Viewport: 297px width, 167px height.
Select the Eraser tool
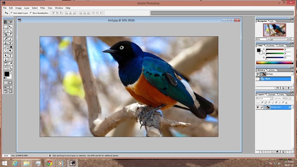[x=6, y=47]
